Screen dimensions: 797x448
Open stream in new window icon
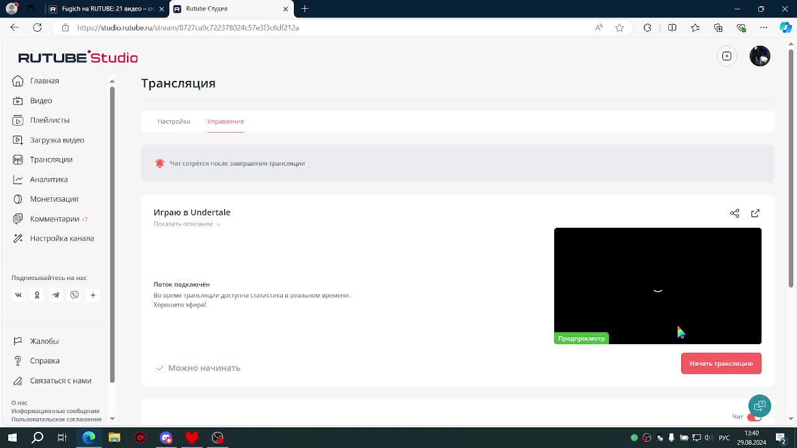tap(755, 213)
